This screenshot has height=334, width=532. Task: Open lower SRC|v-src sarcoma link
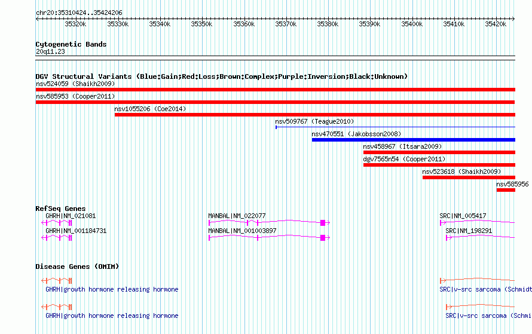(488, 315)
